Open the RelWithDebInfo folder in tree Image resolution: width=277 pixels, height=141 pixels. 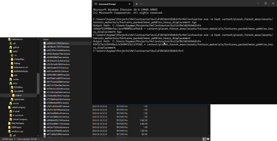21,71
